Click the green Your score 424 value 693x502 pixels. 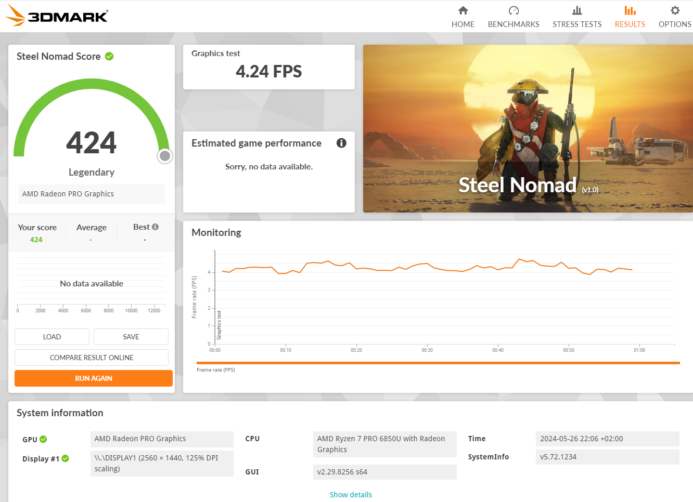click(x=36, y=240)
